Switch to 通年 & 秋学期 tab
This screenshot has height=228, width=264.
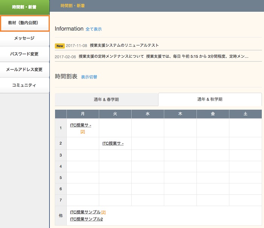[210, 100]
